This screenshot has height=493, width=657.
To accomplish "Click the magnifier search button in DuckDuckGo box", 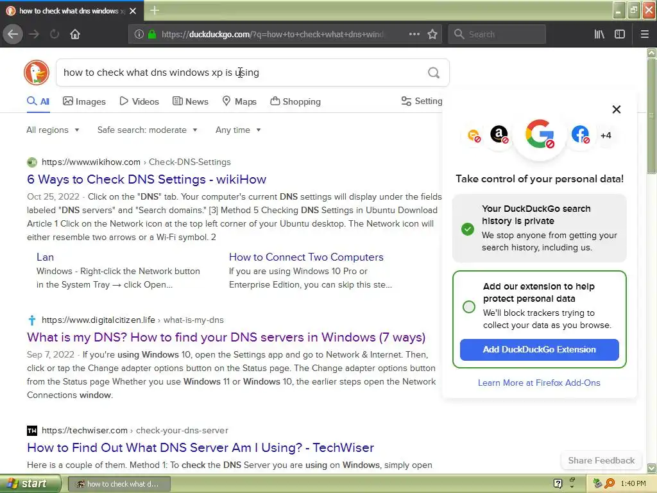I will (434, 73).
